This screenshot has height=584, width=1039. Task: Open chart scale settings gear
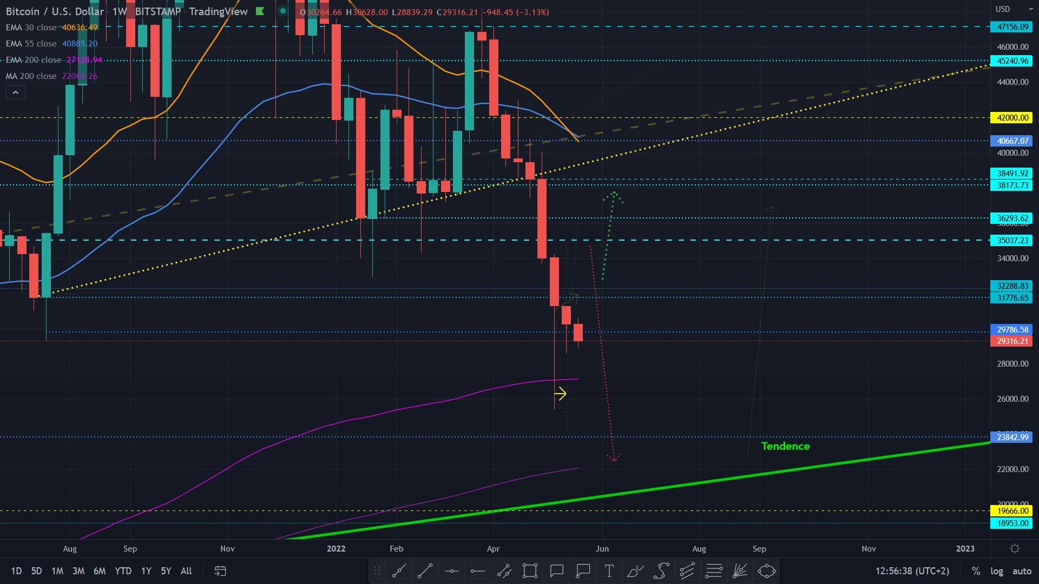(x=1015, y=548)
